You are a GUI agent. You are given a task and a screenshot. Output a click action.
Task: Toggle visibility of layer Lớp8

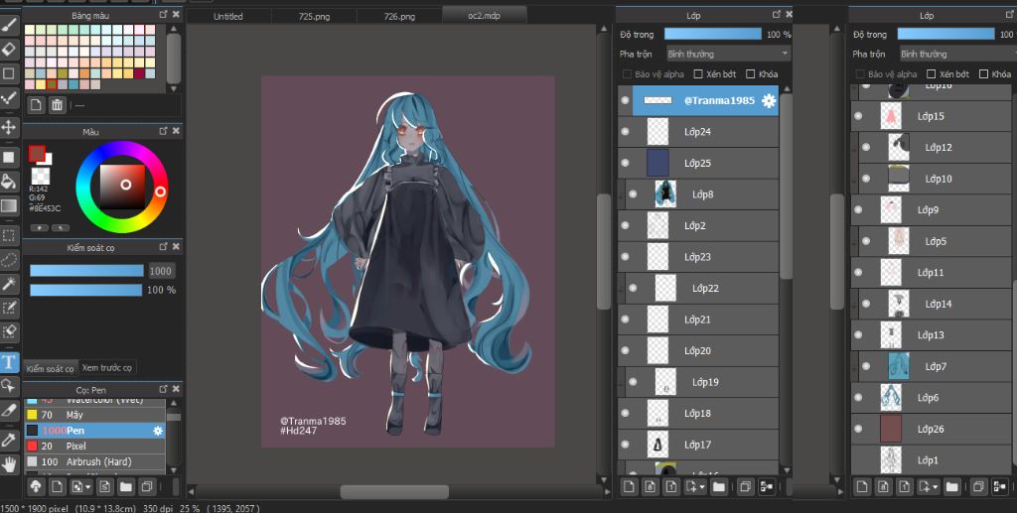click(x=633, y=194)
